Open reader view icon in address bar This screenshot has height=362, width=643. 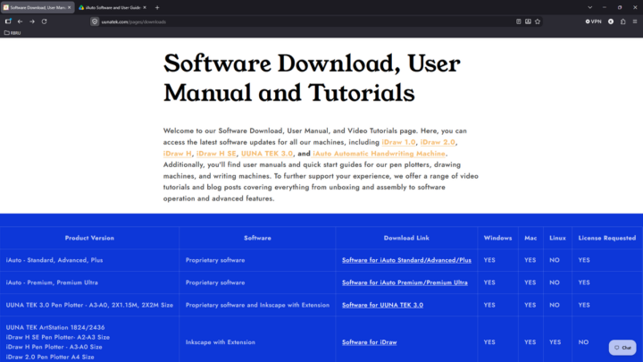click(x=518, y=21)
